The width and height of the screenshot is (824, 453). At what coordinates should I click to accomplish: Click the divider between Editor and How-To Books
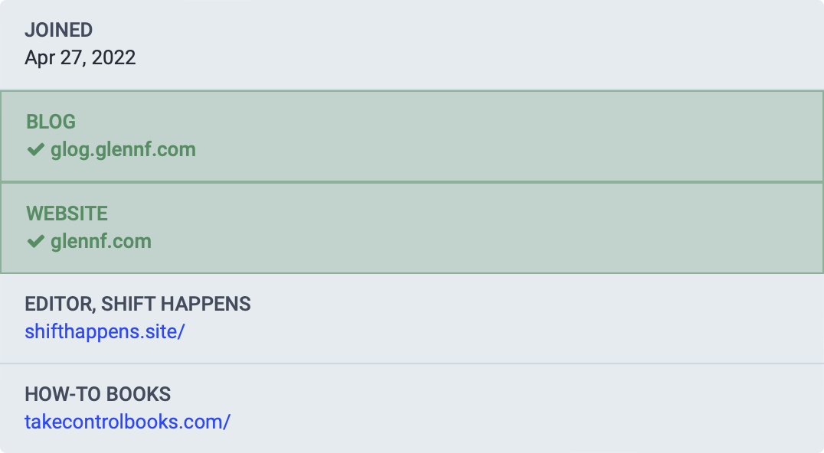click(412, 363)
